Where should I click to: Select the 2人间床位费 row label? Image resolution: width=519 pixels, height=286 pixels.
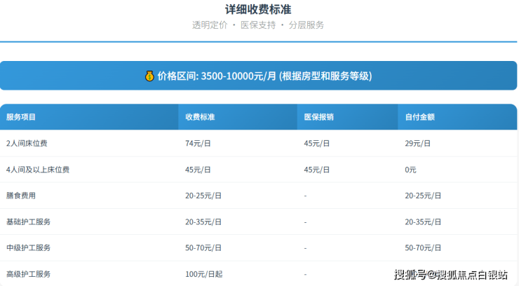tap(27, 143)
